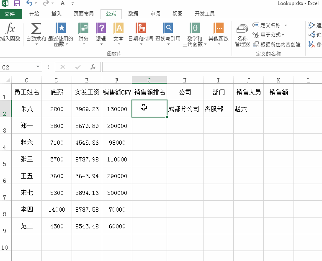The width and height of the screenshot is (322, 261).
Task: Select cell with value 3969.25
Action: pyautogui.click(x=87, y=109)
